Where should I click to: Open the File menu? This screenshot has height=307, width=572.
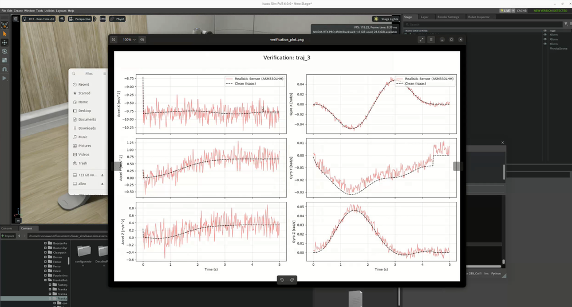pos(3,11)
